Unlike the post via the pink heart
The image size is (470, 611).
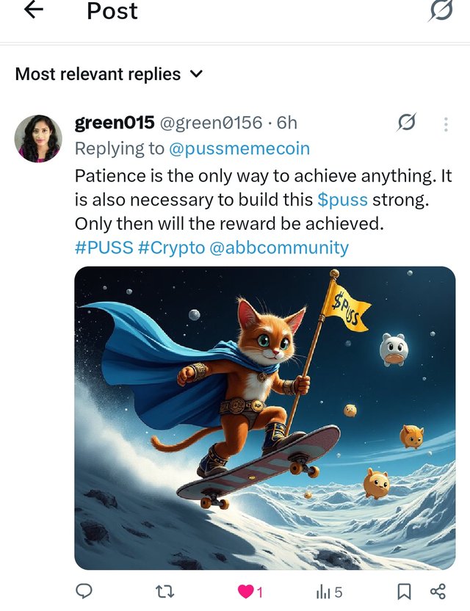point(246,592)
